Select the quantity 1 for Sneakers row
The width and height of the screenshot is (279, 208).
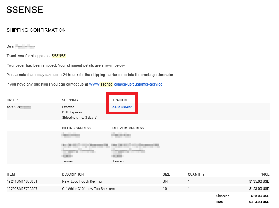point(189,188)
